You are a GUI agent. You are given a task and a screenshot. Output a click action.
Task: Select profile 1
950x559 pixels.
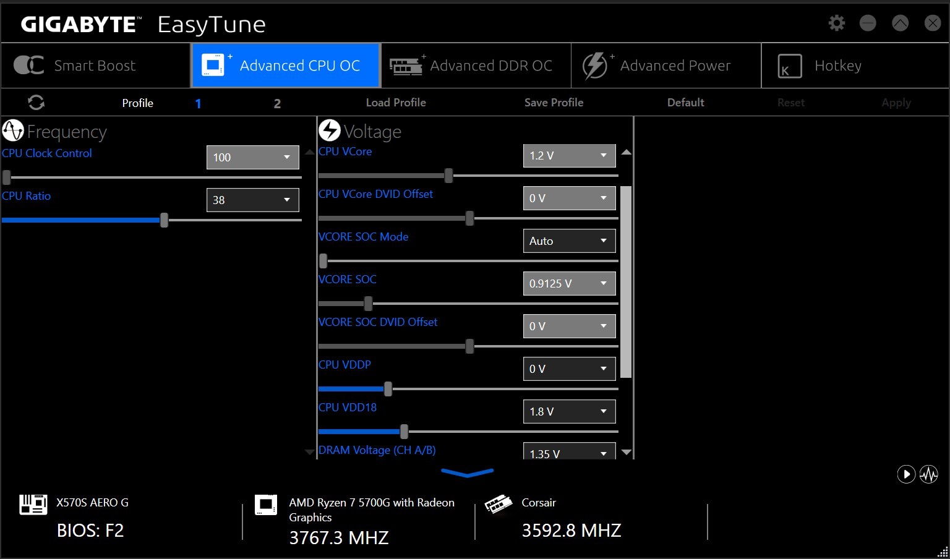coord(198,103)
